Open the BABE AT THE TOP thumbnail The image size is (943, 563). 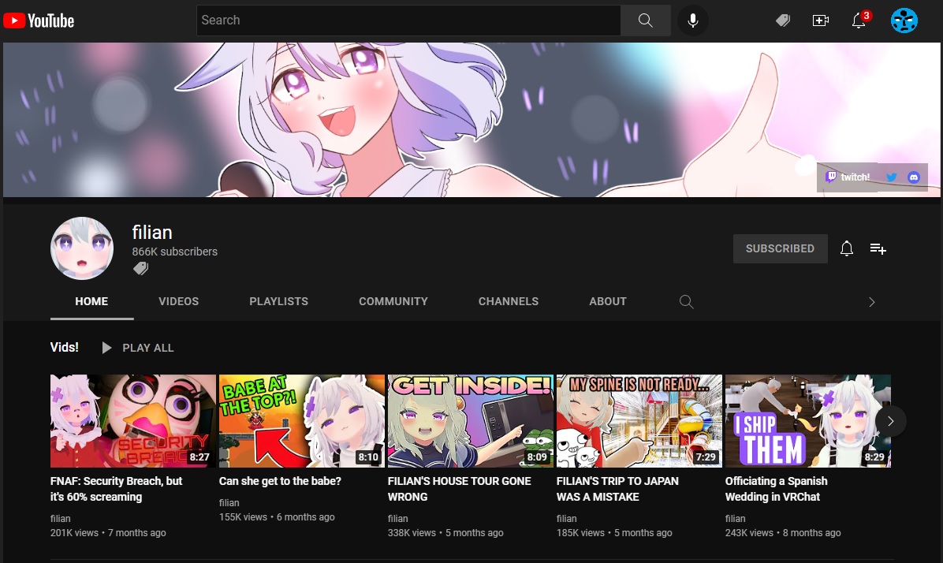click(302, 421)
